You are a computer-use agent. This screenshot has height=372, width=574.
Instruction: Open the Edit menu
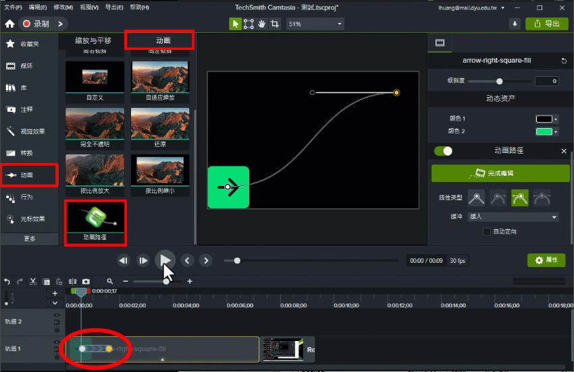pyautogui.click(x=38, y=7)
